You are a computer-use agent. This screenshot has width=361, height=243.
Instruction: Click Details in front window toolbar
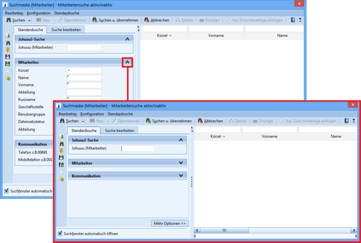pyautogui.click(x=238, y=121)
